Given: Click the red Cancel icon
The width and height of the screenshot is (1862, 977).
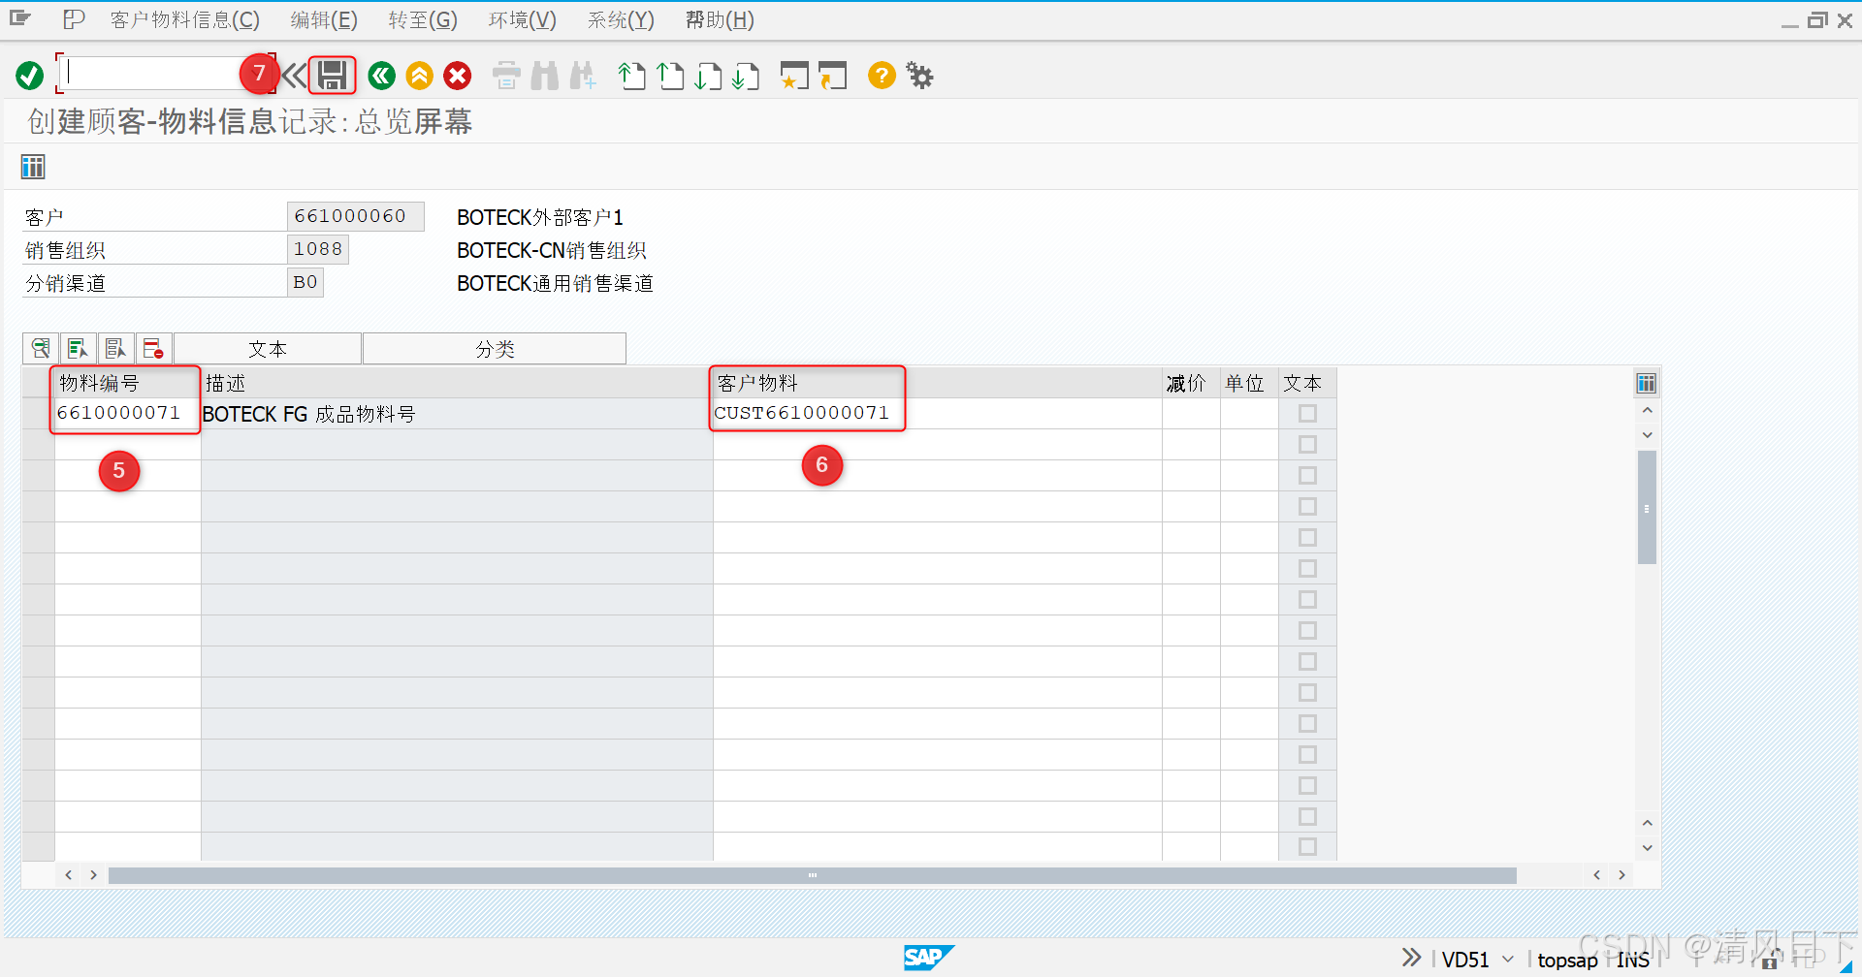Looking at the screenshot, I should (457, 76).
